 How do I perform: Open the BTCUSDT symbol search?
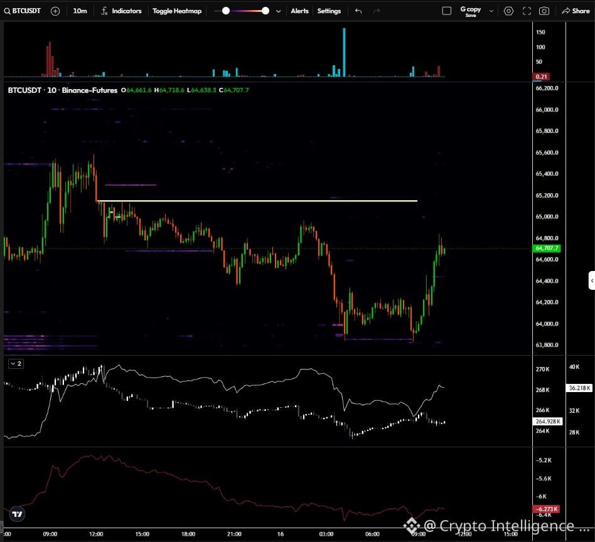click(23, 11)
